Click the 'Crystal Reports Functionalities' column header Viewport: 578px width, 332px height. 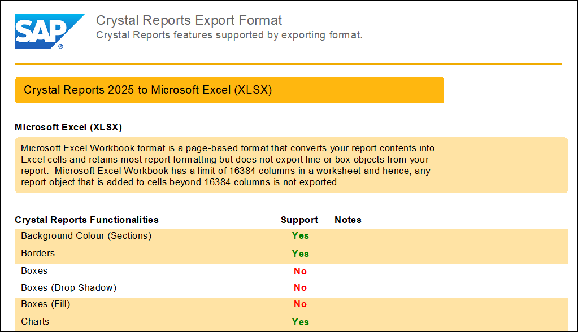coord(86,220)
